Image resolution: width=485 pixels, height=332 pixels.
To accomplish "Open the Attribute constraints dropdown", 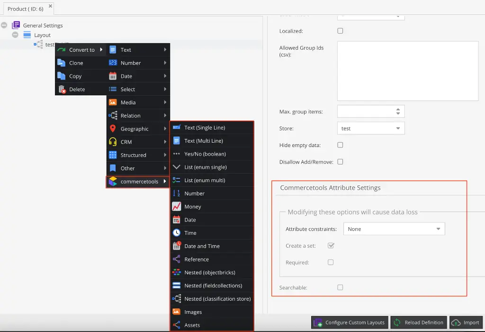I will click(394, 229).
